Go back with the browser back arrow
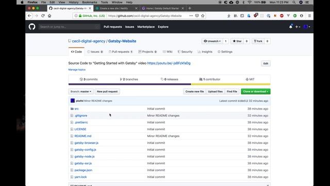The width and height of the screenshot is (330, 186). click(30, 16)
